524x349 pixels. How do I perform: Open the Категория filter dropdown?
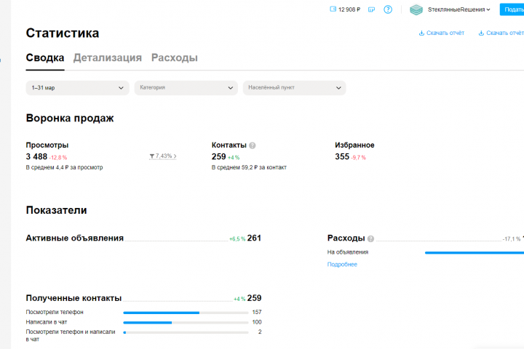186,88
